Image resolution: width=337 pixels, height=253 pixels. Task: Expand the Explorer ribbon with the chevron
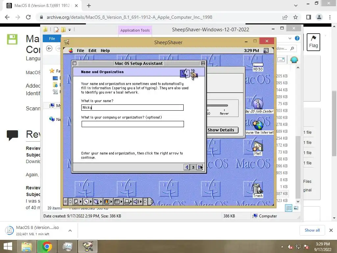[x=290, y=38]
